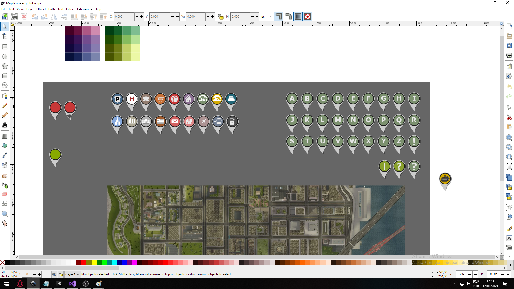Select the Rectangle tool
The height and width of the screenshot is (289, 514).
(5, 47)
